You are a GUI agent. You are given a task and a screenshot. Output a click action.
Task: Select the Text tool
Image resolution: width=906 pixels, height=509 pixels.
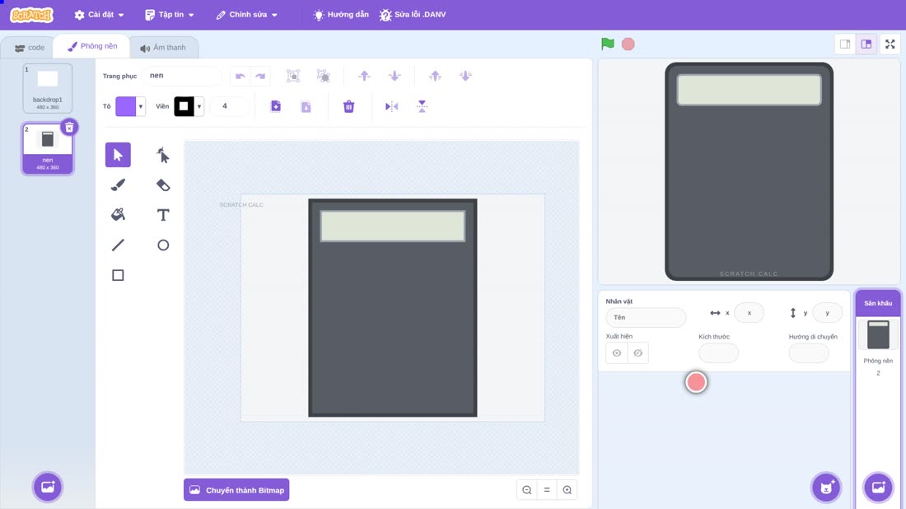click(x=163, y=215)
